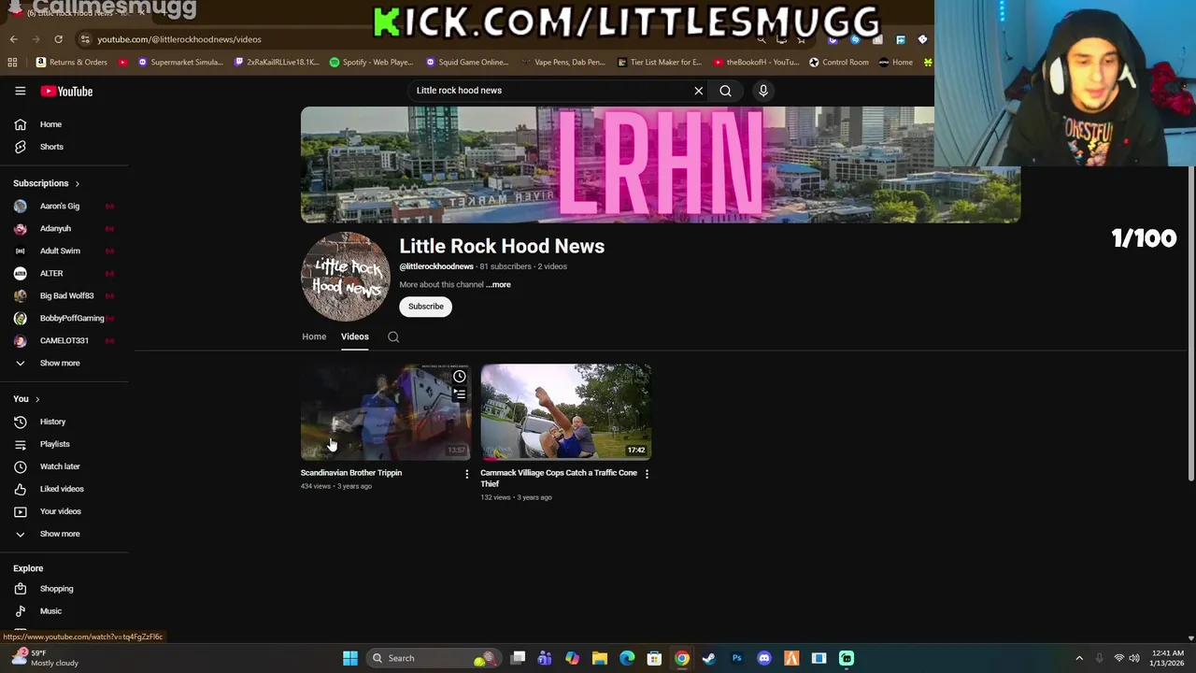The image size is (1196, 673).
Task: Open the Adult Swim subscription channel
Action: (60, 251)
